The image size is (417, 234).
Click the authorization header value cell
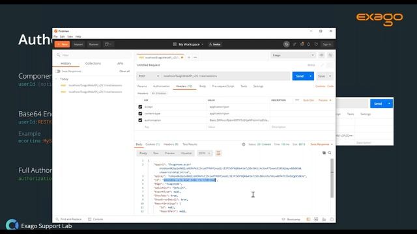(238, 120)
